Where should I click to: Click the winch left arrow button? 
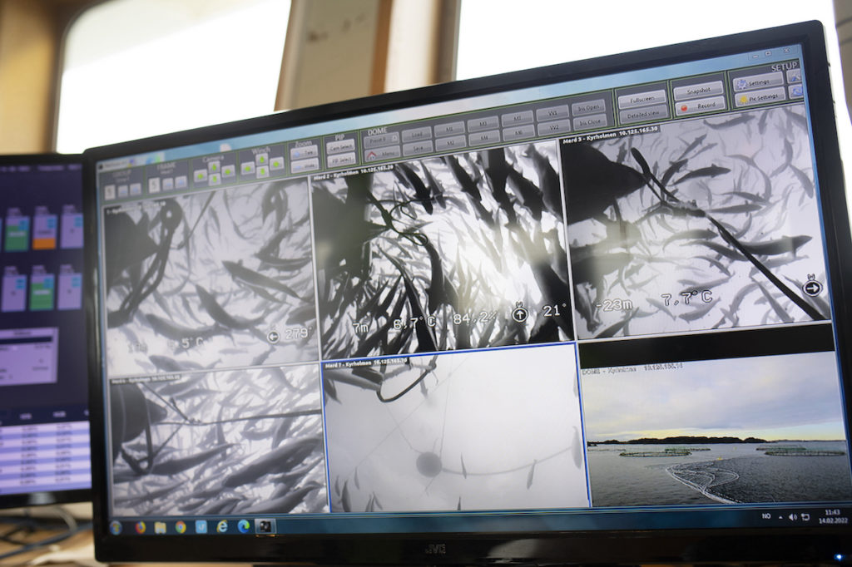pyautogui.click(x=248, y=169)
